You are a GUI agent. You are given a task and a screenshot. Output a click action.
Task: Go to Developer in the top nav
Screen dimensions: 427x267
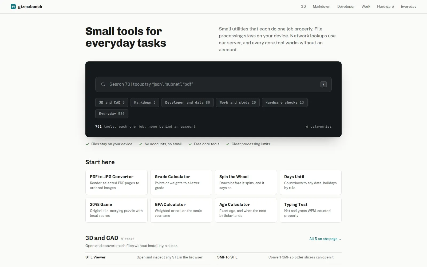[x=346, y=7]
